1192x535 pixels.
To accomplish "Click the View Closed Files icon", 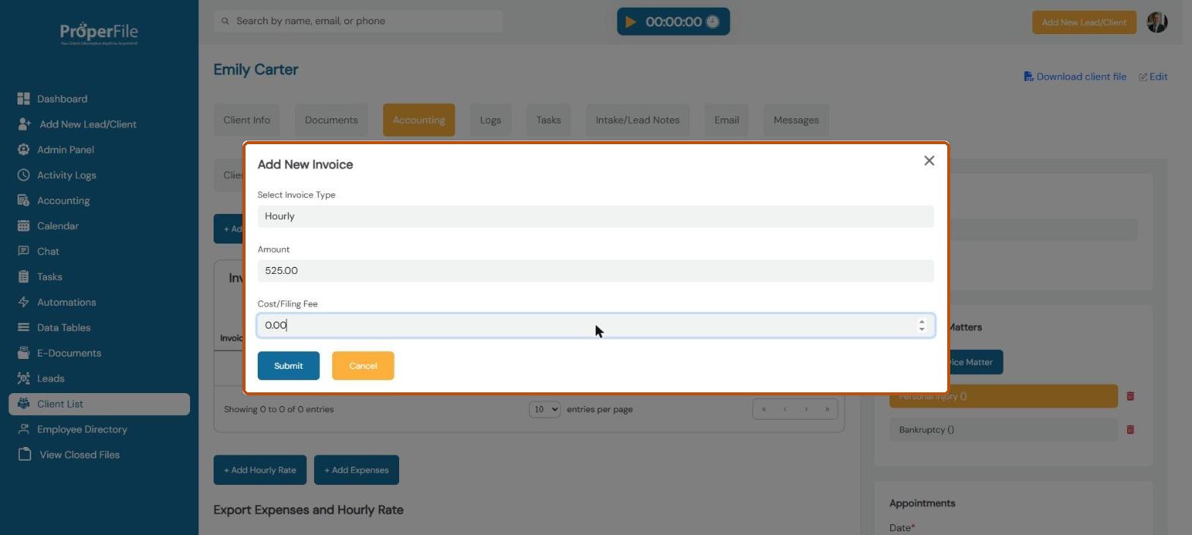I will 24,455.
